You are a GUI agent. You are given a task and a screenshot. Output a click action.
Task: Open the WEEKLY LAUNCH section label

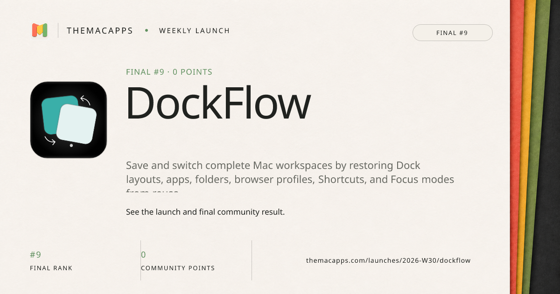coord(195,31)
